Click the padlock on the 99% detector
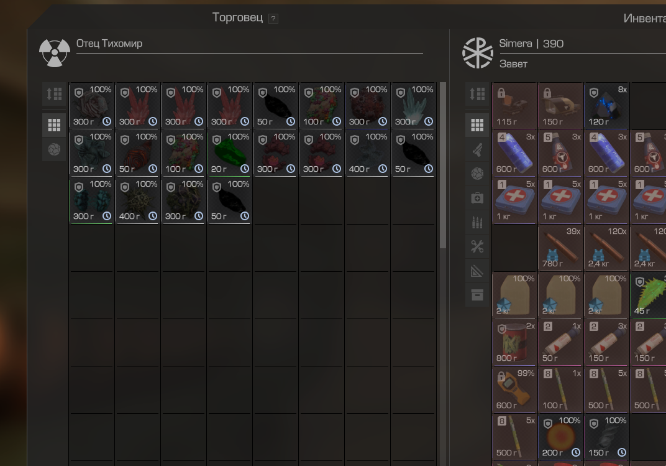The height and width of the screenshot is (466, 666). pos(501,376)
